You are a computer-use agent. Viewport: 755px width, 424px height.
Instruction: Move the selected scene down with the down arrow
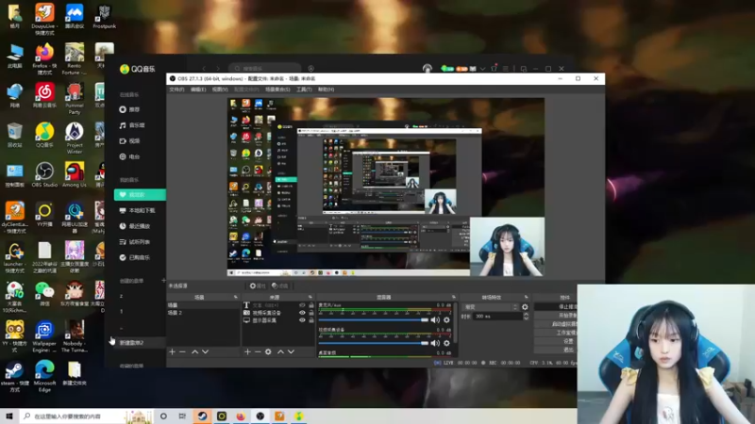(x=206, y=351)
